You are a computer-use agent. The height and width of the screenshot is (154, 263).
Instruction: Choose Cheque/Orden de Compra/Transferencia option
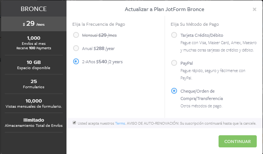174,91
